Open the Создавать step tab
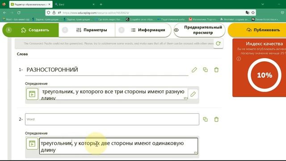This screenshot has height=161, width=286. [30, 30]
